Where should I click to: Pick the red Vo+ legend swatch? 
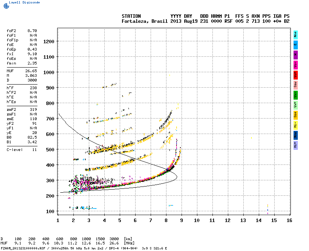click(x=295, y=75)
